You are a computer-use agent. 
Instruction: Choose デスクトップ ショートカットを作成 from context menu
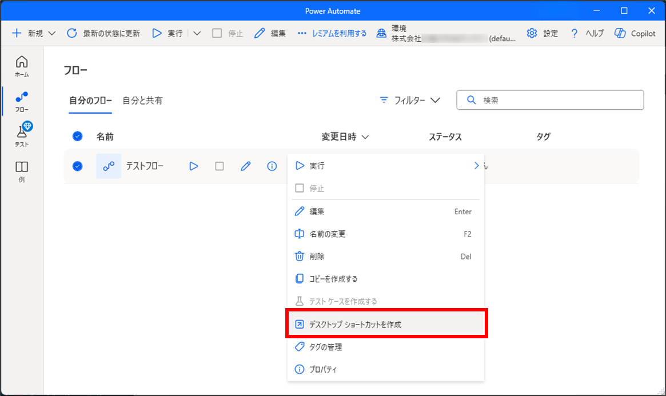tap(386, 325)
